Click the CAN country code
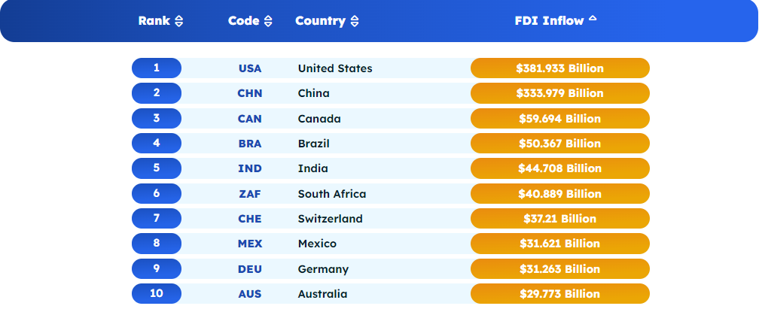This screenshot has height=312, width=759. pos(250,119)
